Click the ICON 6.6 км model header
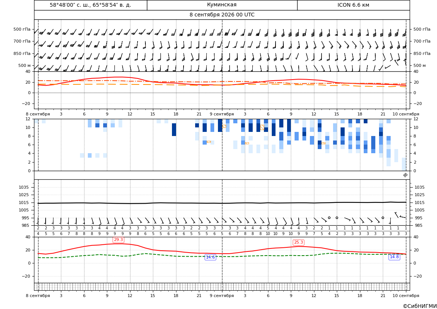 (x=353, y=5)
